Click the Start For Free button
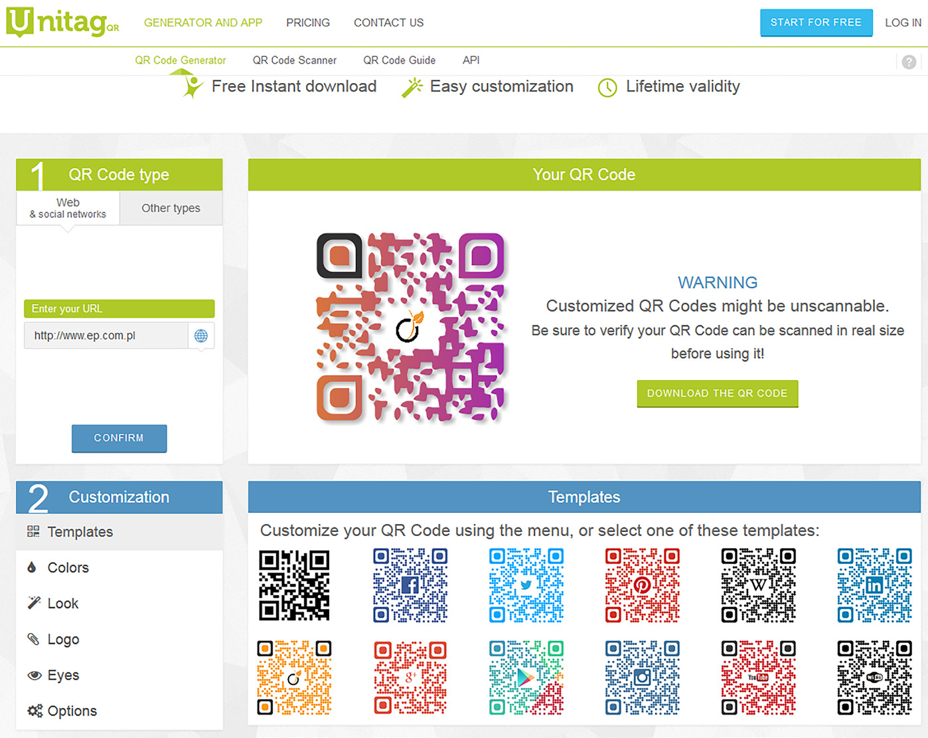928x738 pixels. click(x=816, y=23)
